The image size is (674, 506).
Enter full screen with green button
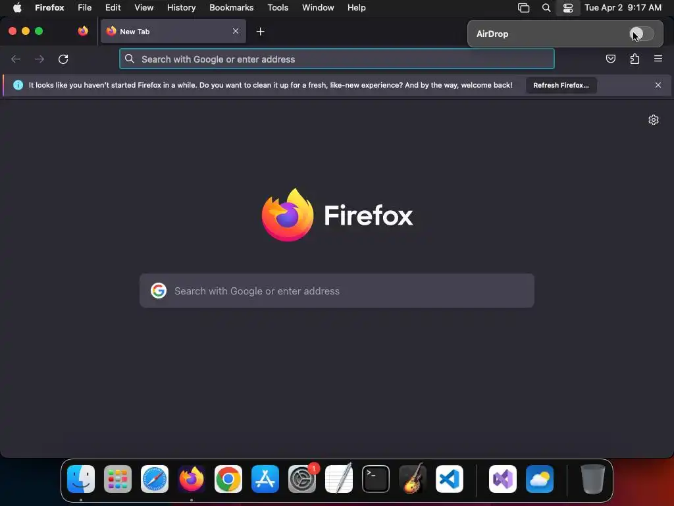pos(39,31)
